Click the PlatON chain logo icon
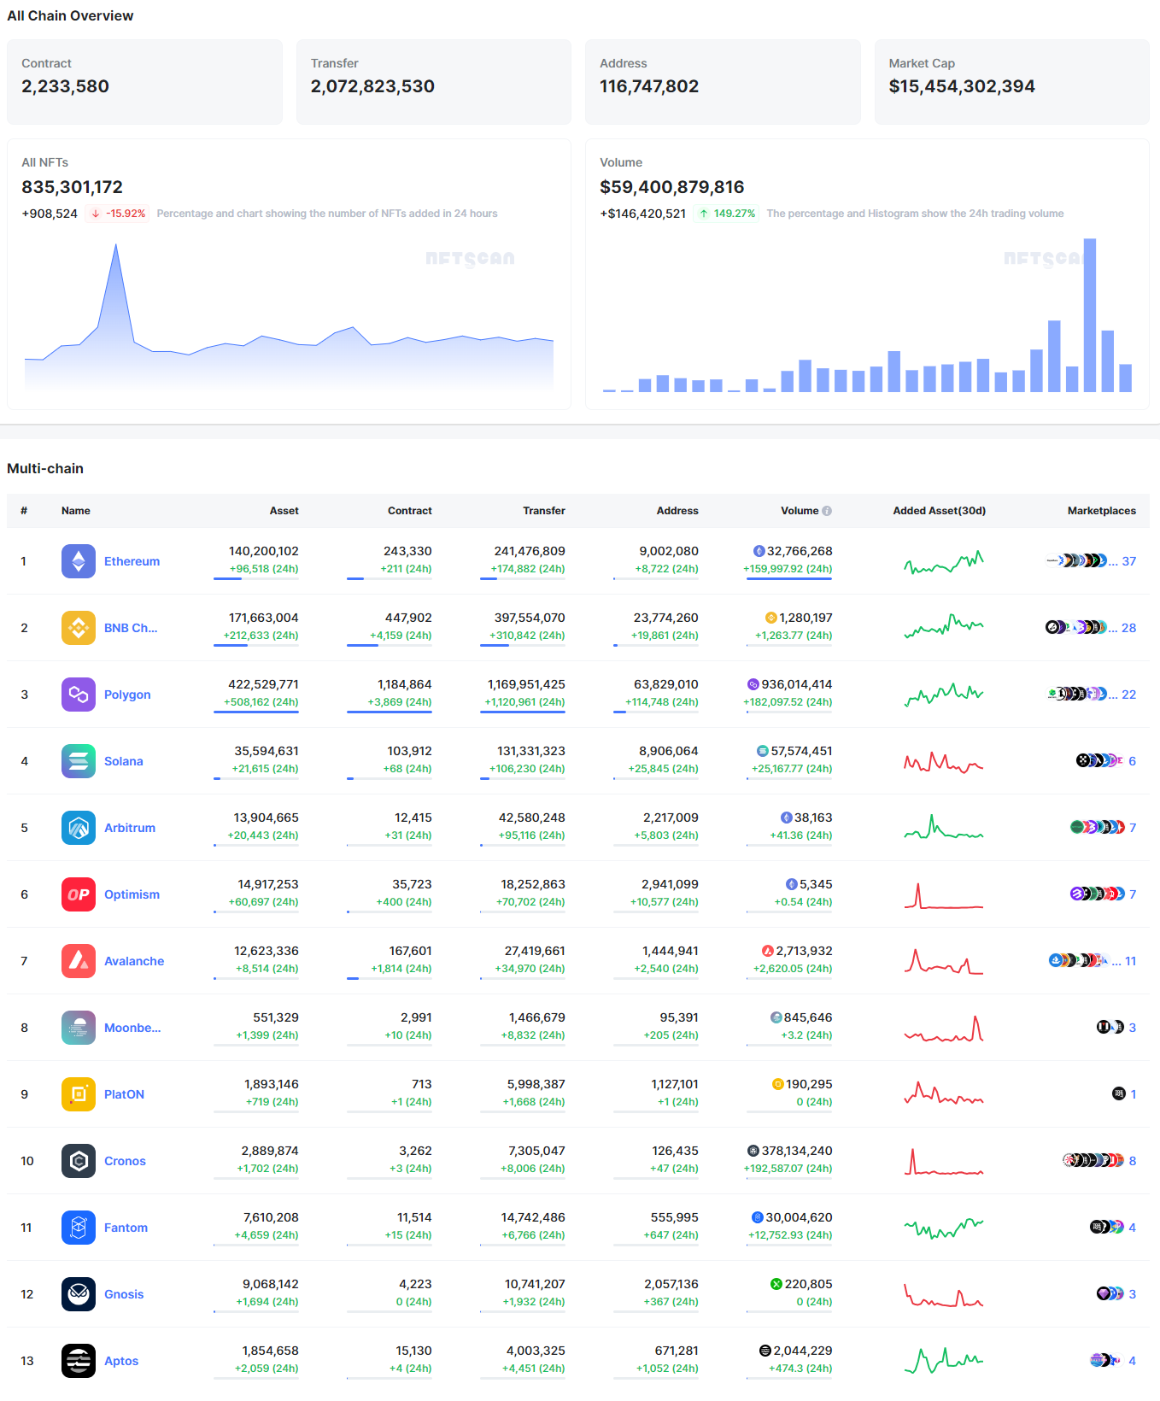This screenshot has height=1401, width=1160. (x=79, y=1094)
